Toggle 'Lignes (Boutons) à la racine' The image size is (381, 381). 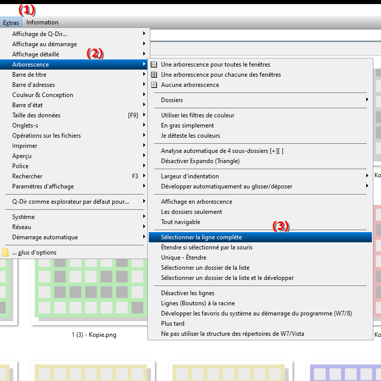tap(260, 303)
